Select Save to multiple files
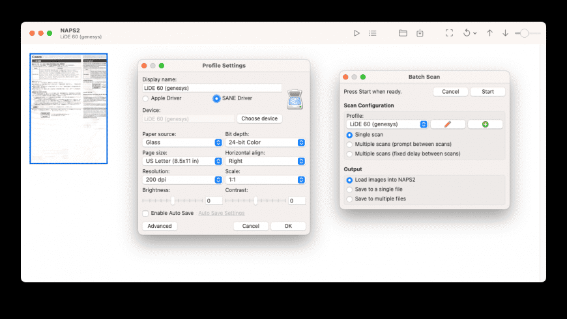This screenshot has height=319, width=567. point(349,199)
